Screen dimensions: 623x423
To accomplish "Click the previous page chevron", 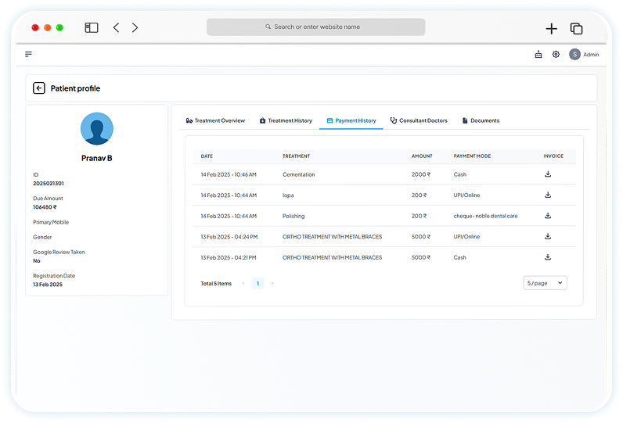I will pyautogui.click(x=243, y=283).
